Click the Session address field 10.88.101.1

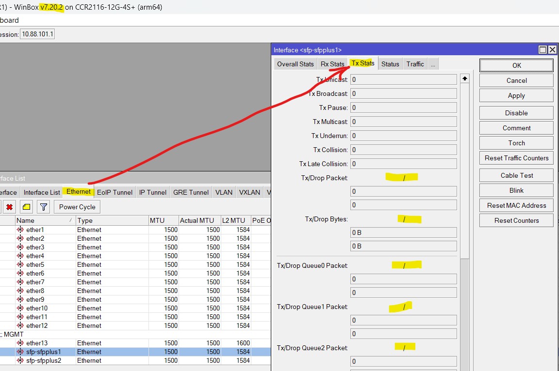coord(37,34)
